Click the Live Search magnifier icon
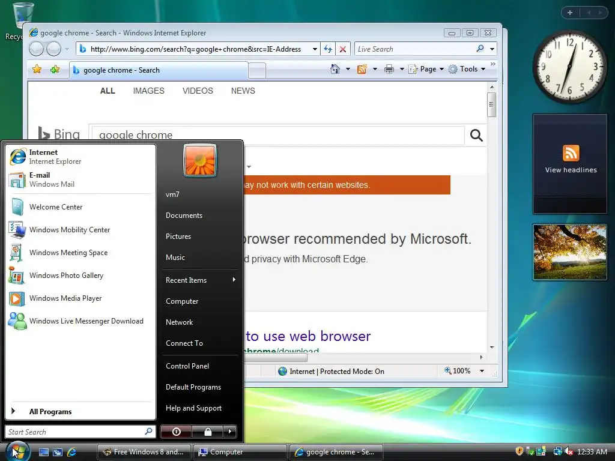Image resolution: width=615 pixels, height=461 pixels. coord(480,49)
